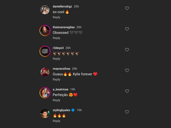This screenshot has height=128, width=171.
Task: Open thaissaravagliaa's story avatar
Action: pos(45,31)
